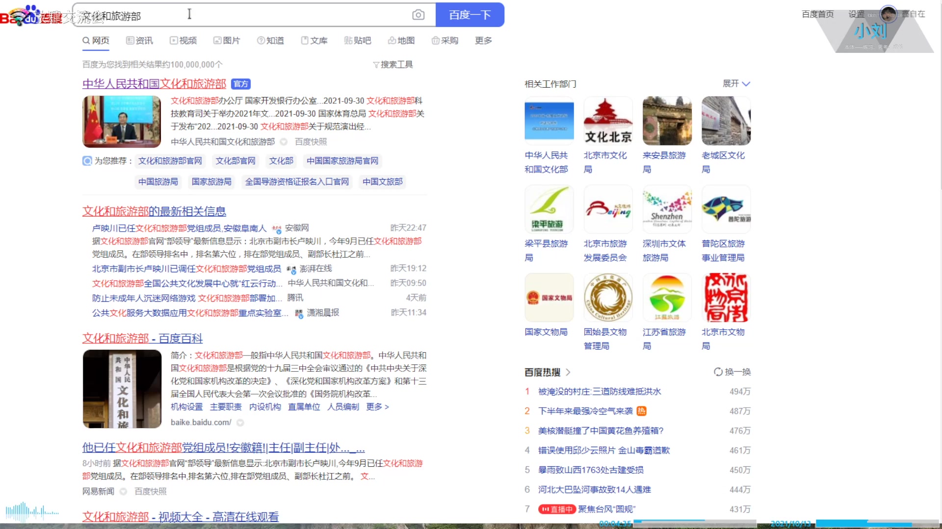Select recommended search 中国文旅部
Screen dimensions: 942x529
point(383,182)
